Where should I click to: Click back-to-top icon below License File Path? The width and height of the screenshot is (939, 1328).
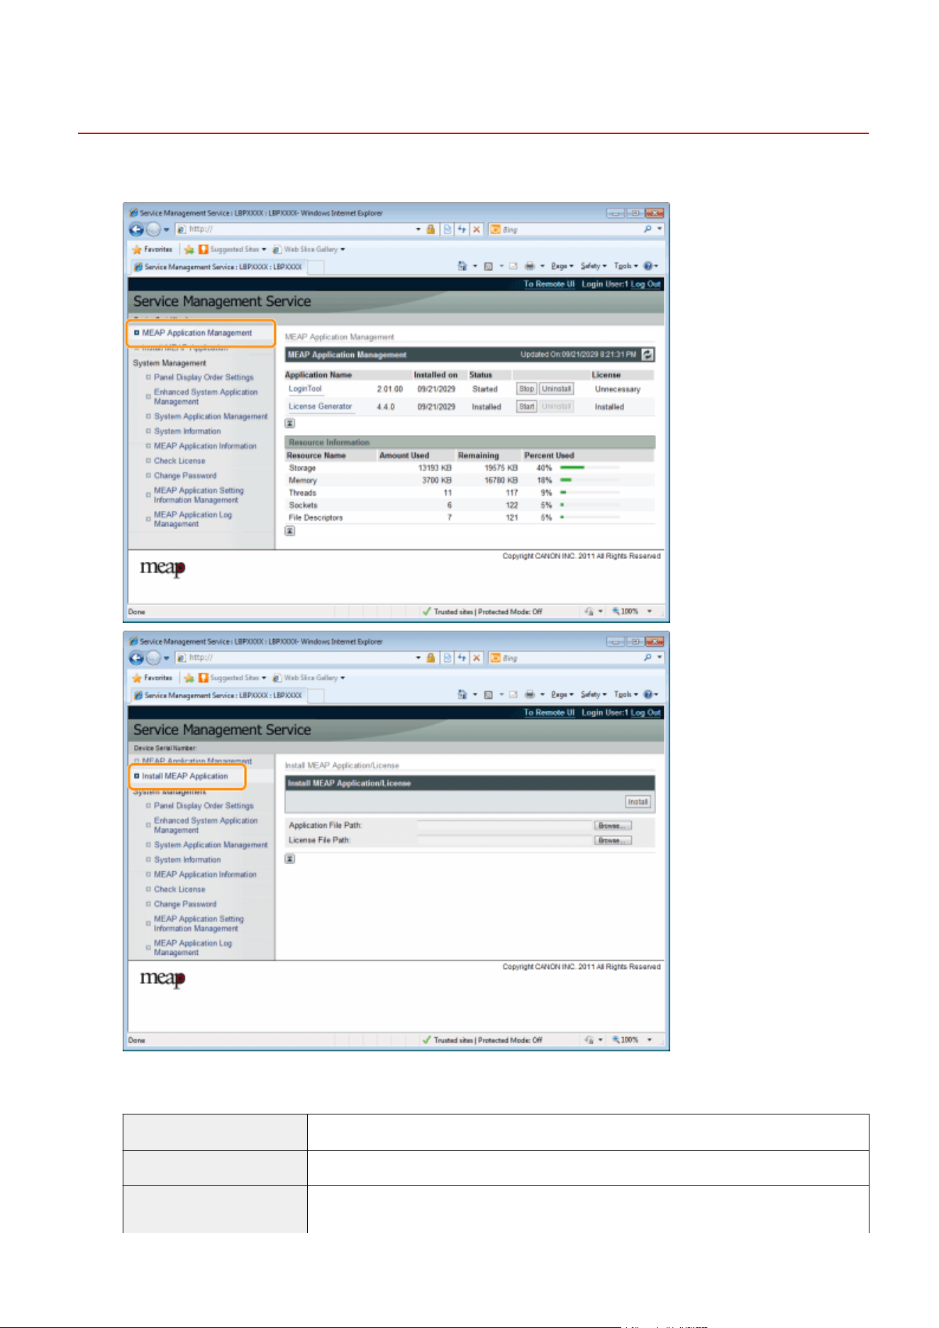pyautogui.click(x=290, y=858)
